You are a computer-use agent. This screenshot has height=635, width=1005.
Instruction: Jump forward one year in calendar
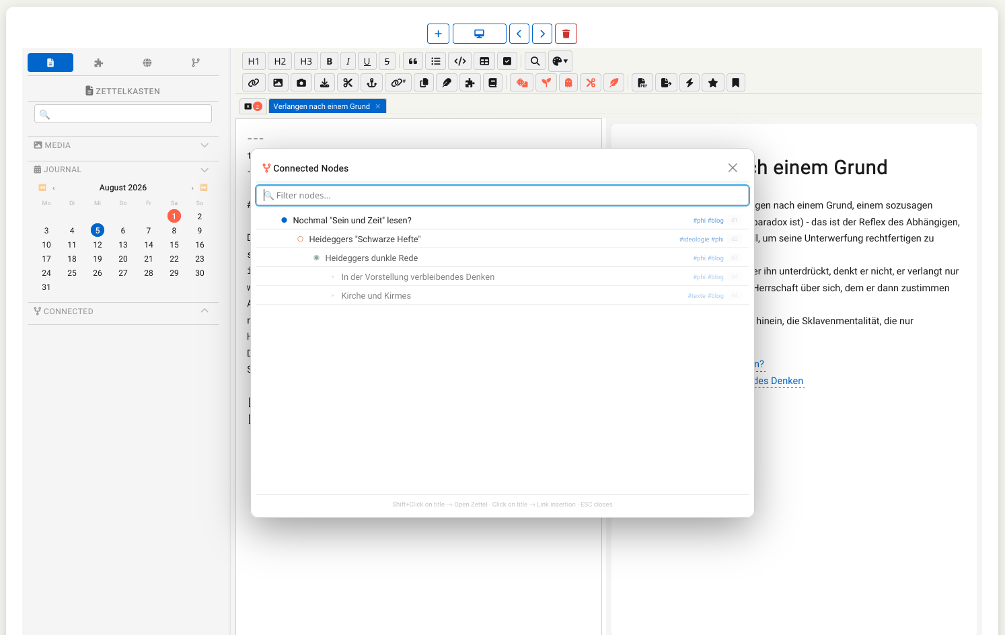click(x=204, y=188)
